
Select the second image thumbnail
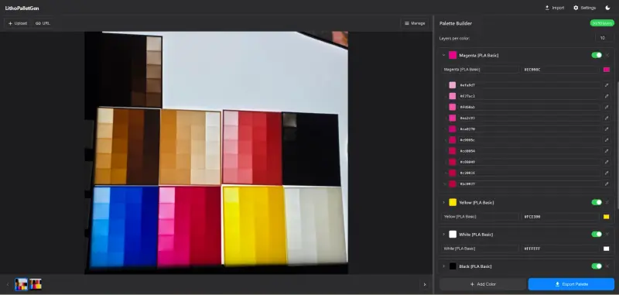[36, 284]
